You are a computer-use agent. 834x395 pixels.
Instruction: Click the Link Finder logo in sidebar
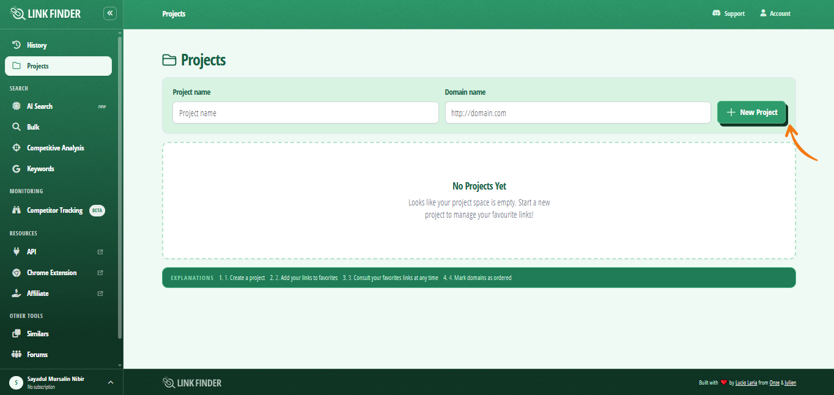46,13
